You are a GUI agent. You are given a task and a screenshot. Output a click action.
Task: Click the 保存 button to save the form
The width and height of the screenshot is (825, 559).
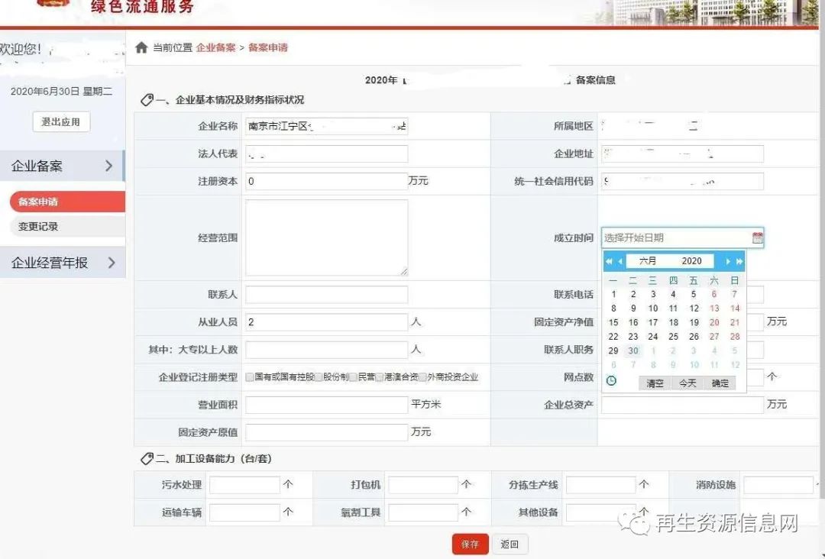470,544
